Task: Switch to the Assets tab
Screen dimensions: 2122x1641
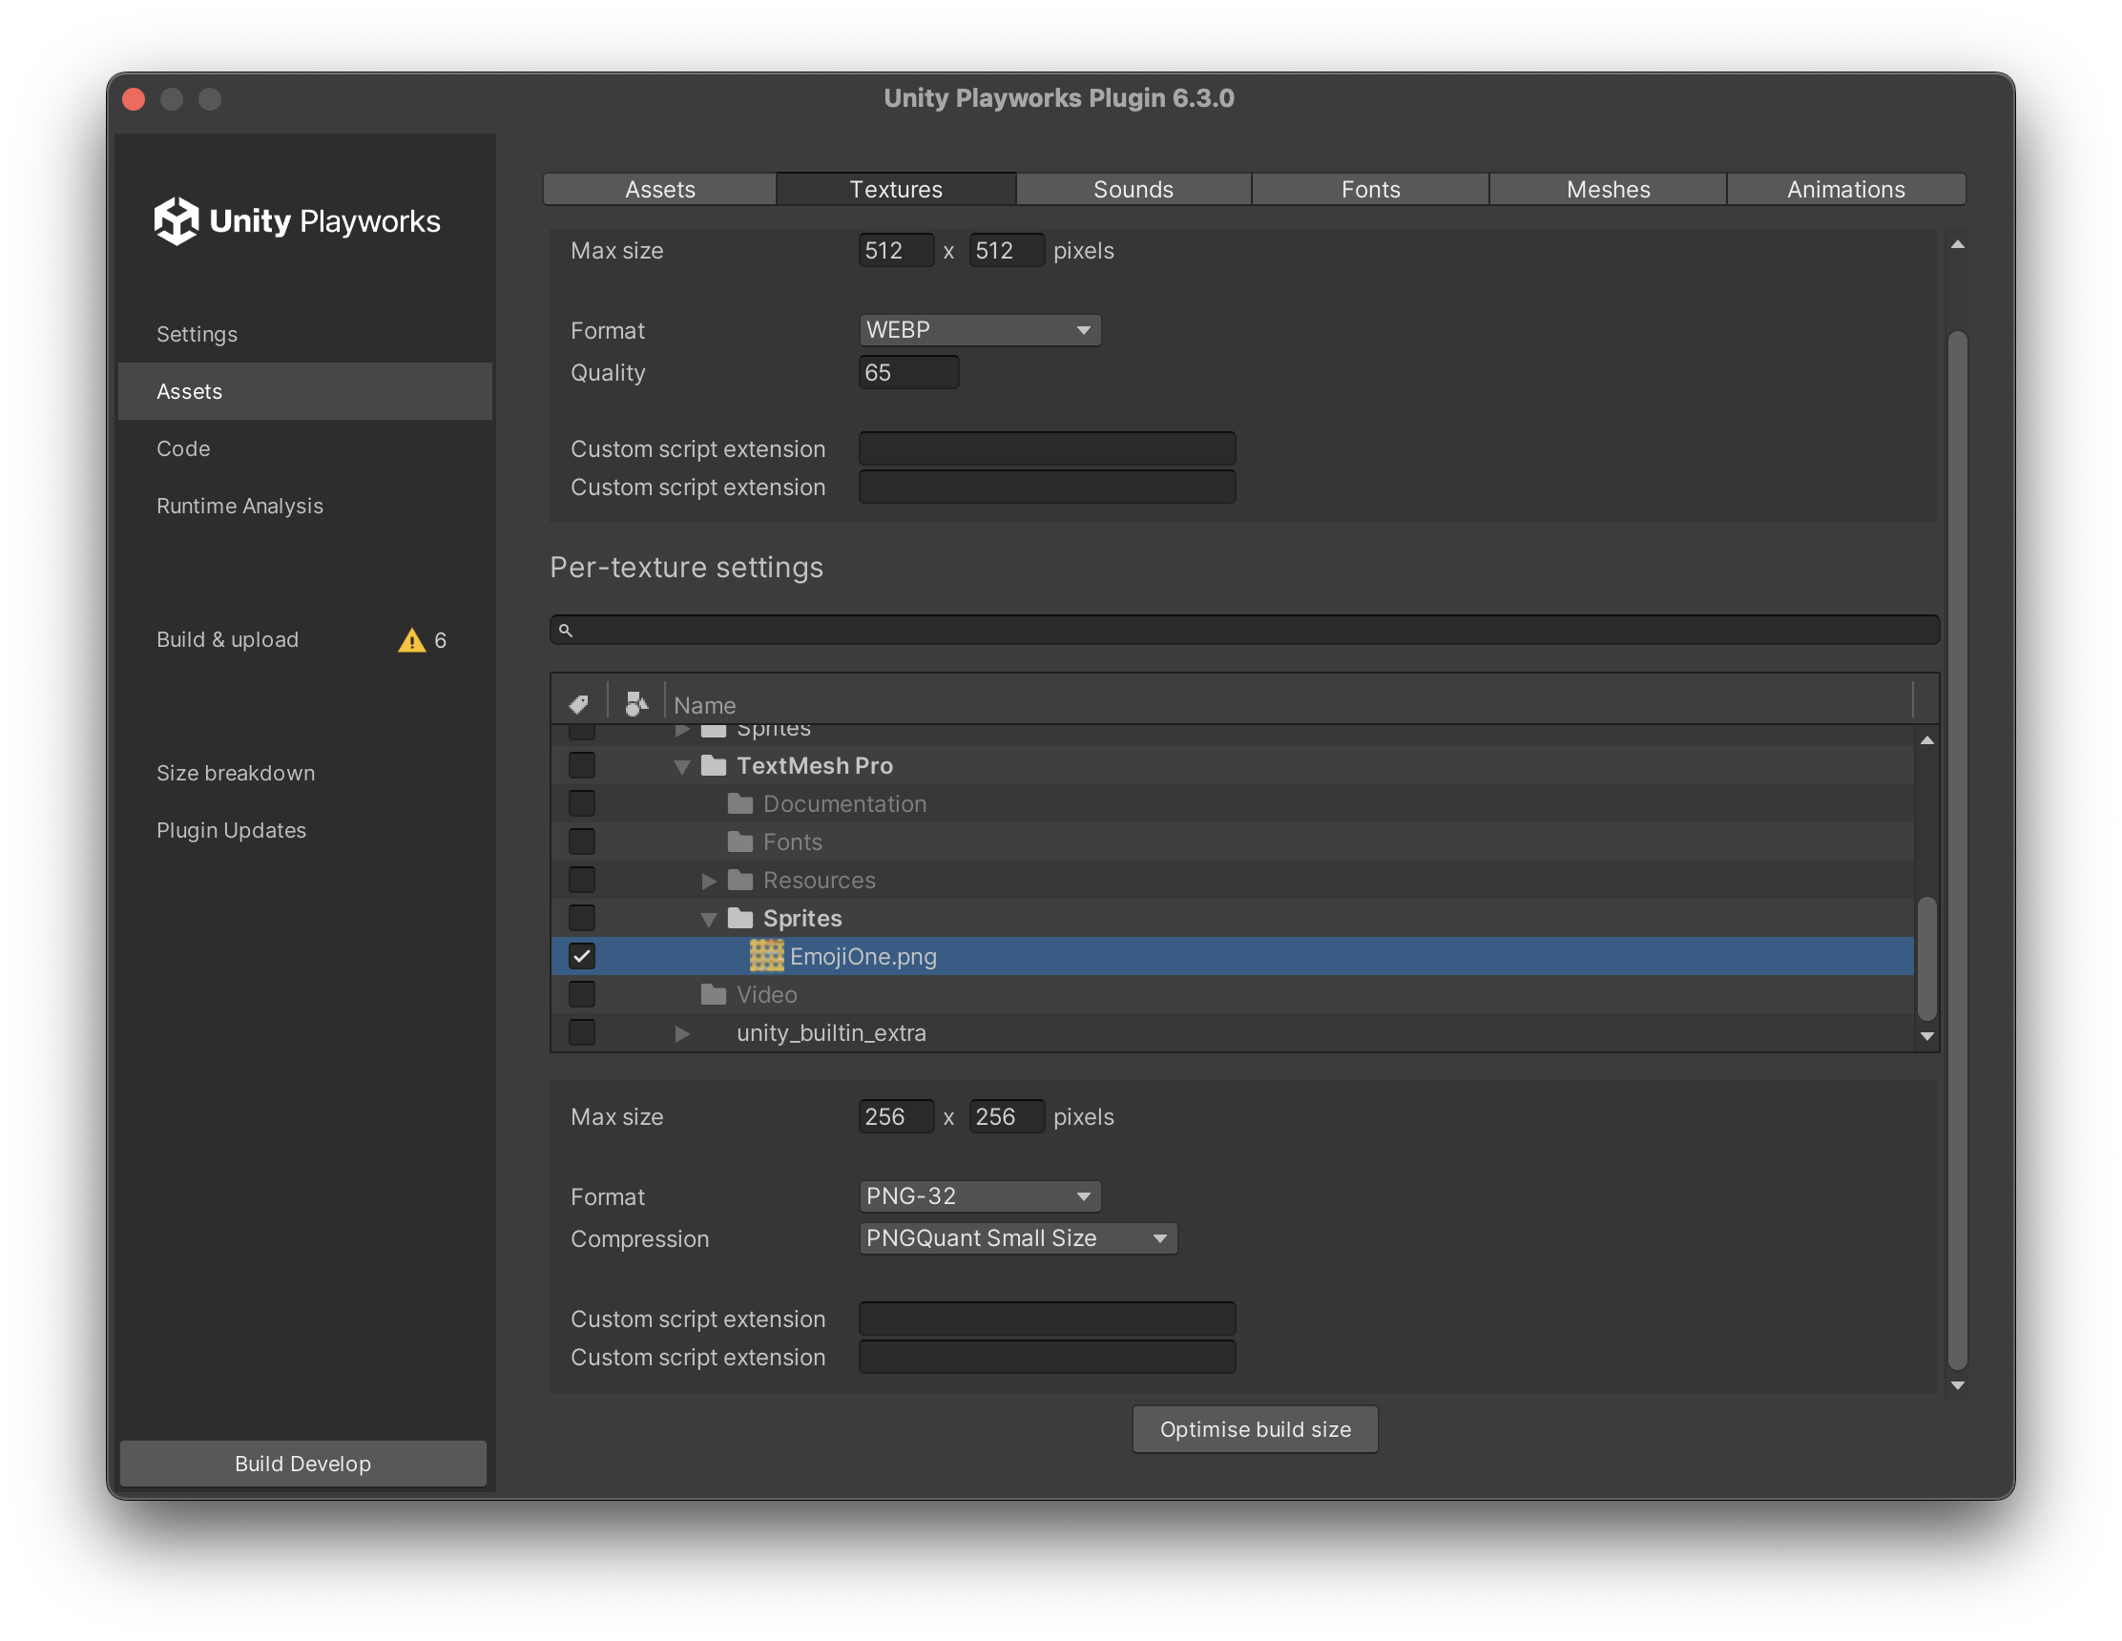Action: (659, 190)
